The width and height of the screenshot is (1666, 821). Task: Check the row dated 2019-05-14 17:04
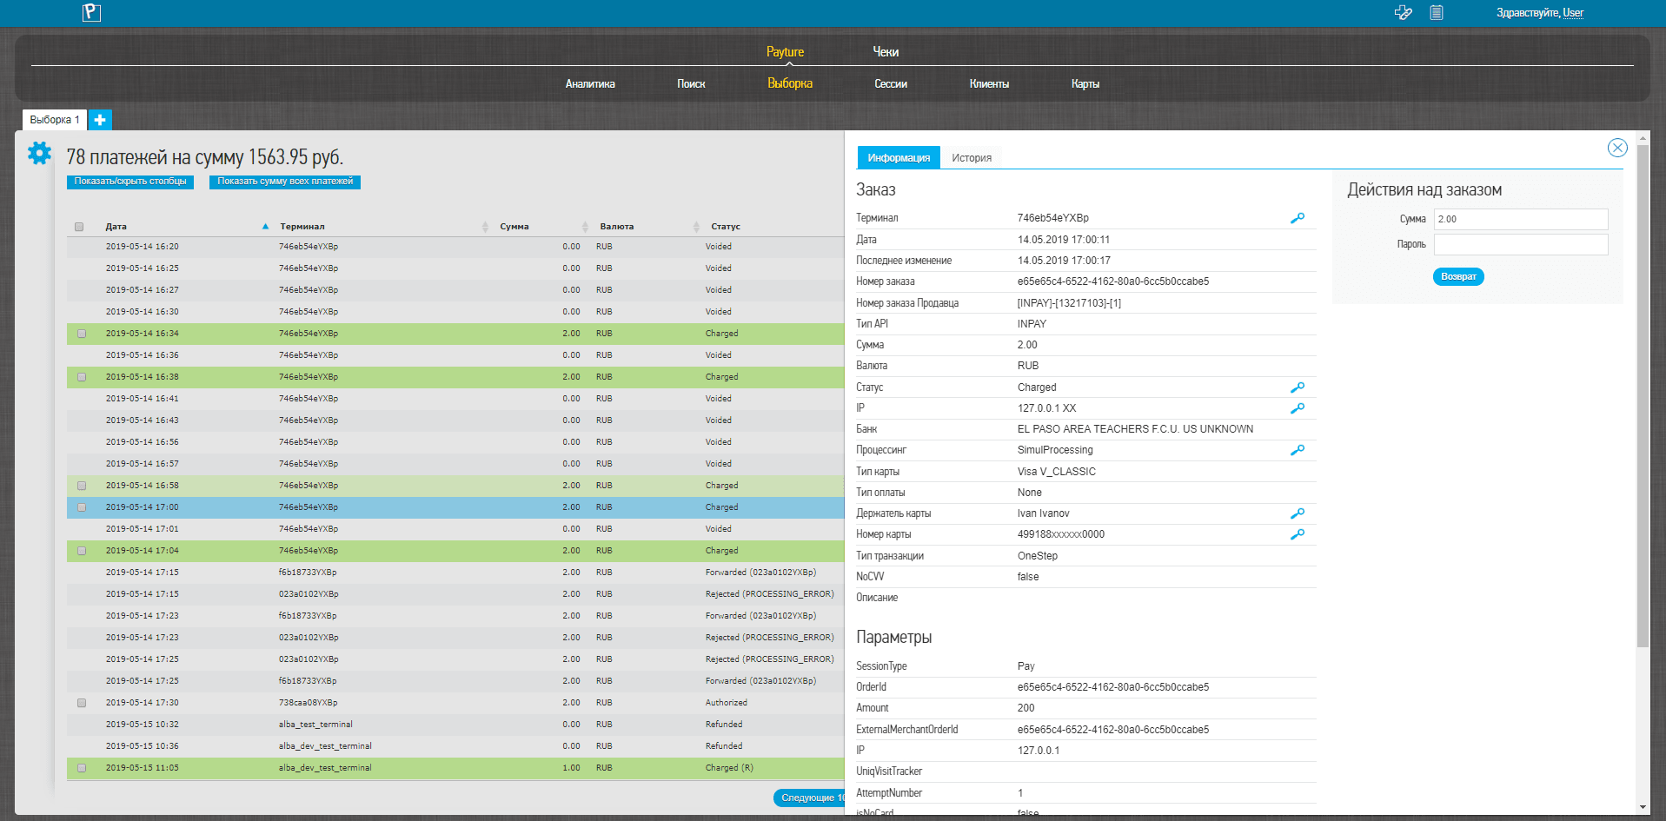pos(82,551)
